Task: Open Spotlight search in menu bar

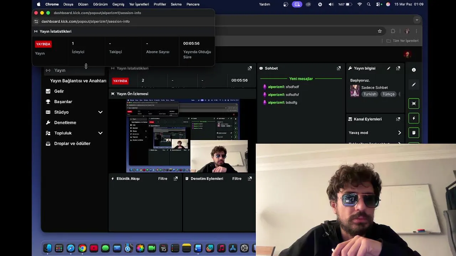Action: (x=369, y=4)
